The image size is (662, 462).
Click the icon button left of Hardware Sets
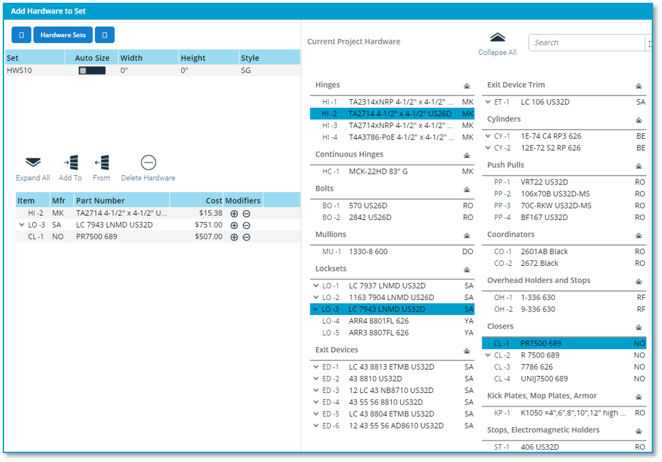point(21,35)
